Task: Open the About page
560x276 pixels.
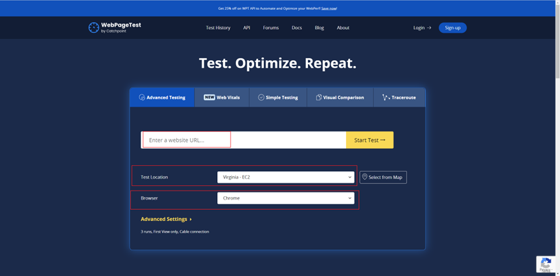Action: point(343,28)
